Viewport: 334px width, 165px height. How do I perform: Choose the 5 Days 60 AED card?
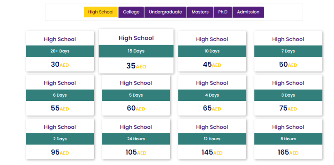coord(136,95)
